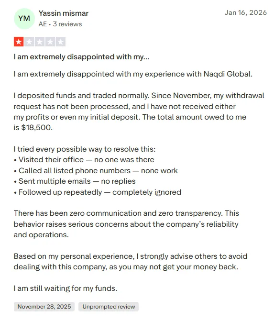Click the fifth grey rating star
Viewport: 274px width, 321px height.
pos(61,42)
